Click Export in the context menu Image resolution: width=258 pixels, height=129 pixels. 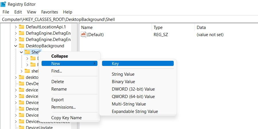(x=57, y=100)
